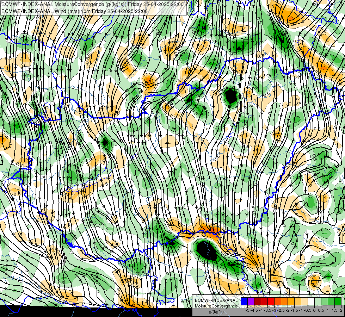Image resolution: width=345 pixels, height=317 pixels.
Task: Click ECMWF-INDEX-ANAL text in the legend box
Action: pyautogui.click(x=216, y=300)
